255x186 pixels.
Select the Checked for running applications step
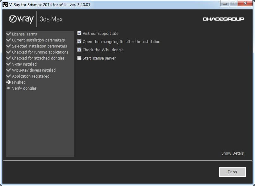[x=40, y=52]
